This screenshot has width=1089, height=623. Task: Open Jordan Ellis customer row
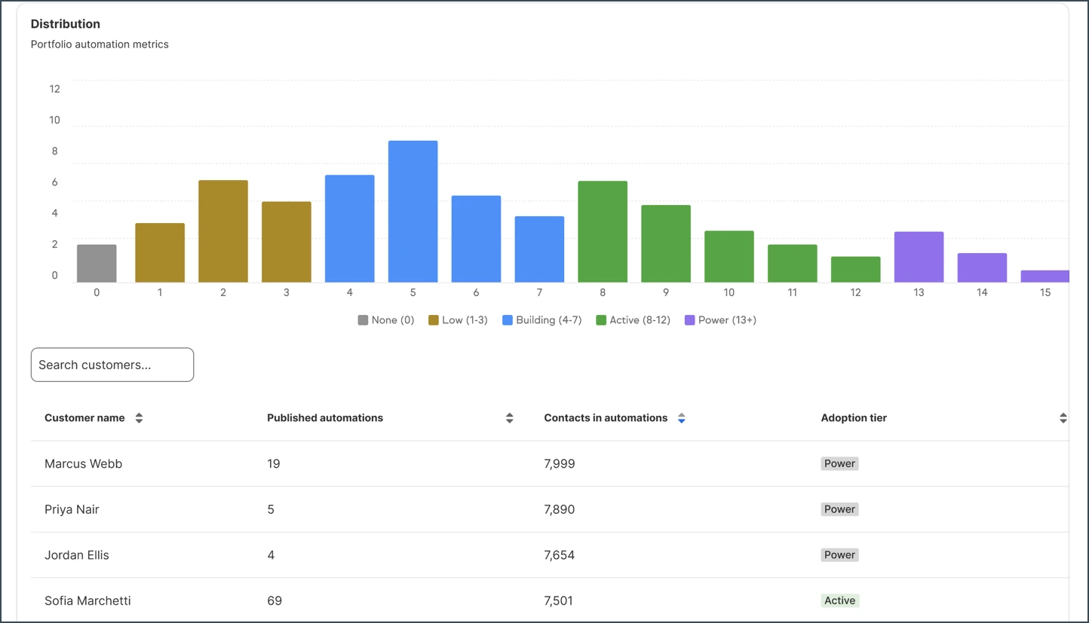(x=550, y=555)
